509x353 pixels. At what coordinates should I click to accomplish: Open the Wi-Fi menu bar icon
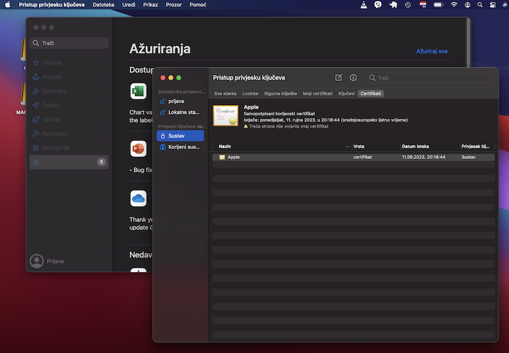454,4
